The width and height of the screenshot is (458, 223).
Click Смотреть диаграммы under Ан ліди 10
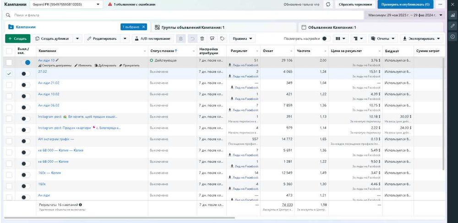coord(55,65)
